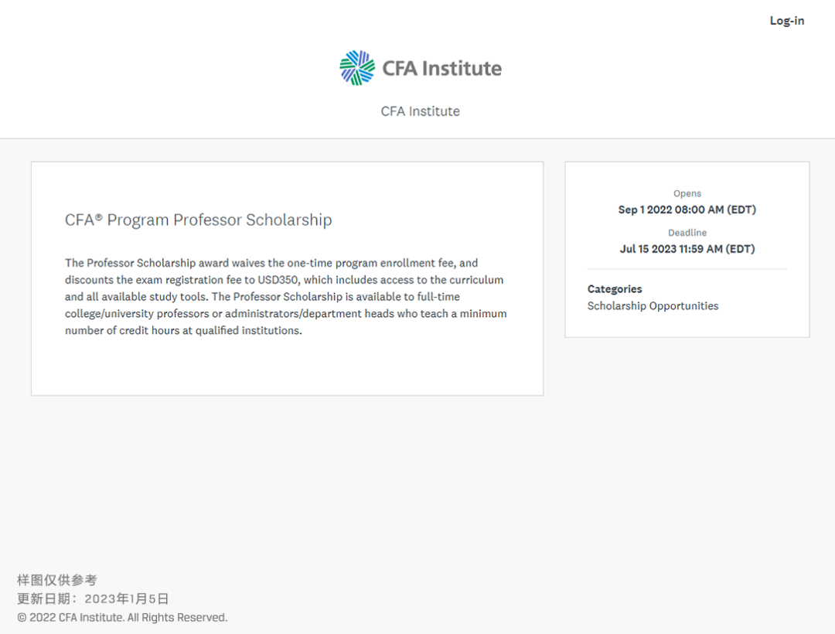Viewport: 835px width, 634px height.
Task: Click the Log-in link
Action: (786, 22)
